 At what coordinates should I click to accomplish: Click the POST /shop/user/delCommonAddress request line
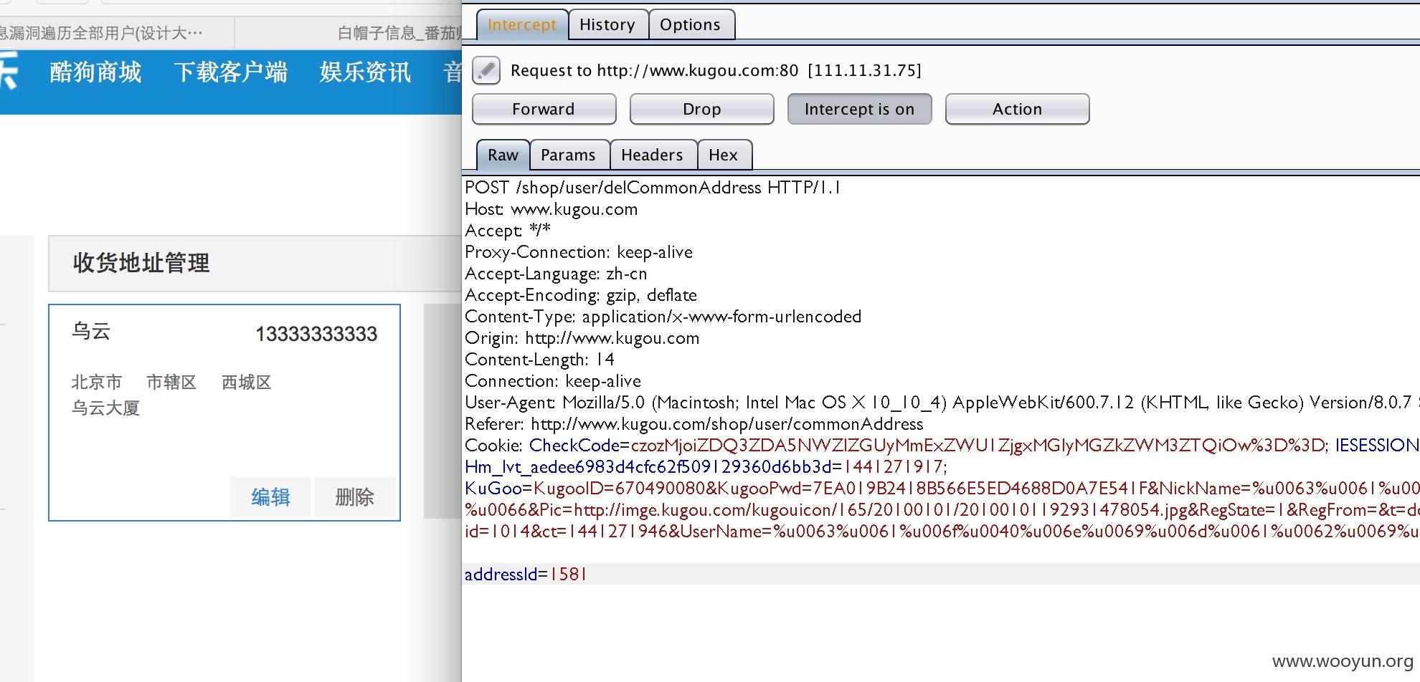(x=653, y=188)
